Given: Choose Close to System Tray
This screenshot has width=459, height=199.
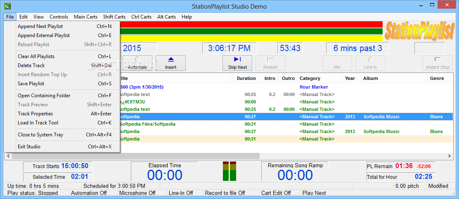Looking at the screenshot, I should coord(62,135).
